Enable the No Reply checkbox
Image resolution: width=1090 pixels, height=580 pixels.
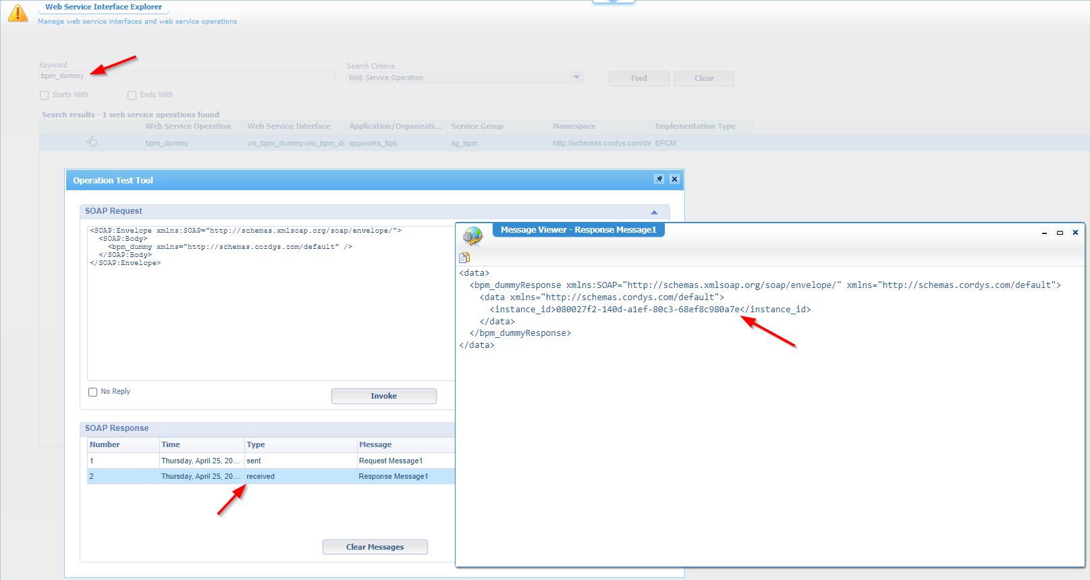tap(93, 392)
